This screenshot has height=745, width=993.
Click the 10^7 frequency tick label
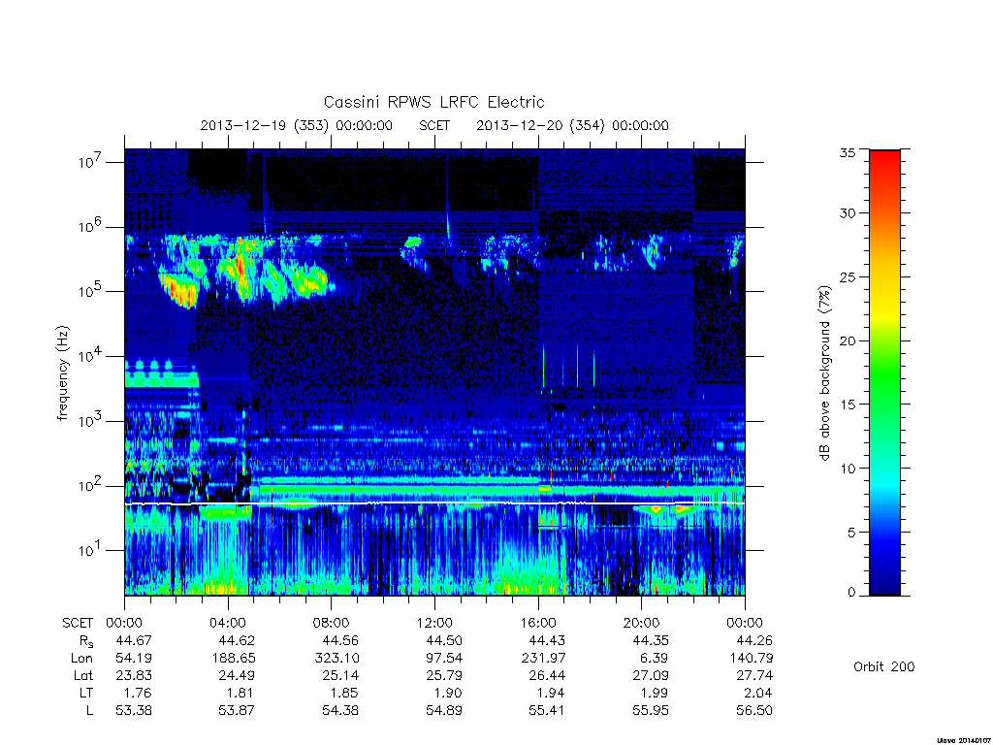point(90,162)
